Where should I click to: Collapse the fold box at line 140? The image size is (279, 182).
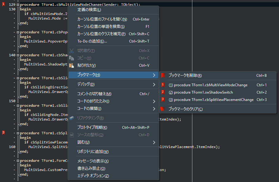(x=18, y=55)
